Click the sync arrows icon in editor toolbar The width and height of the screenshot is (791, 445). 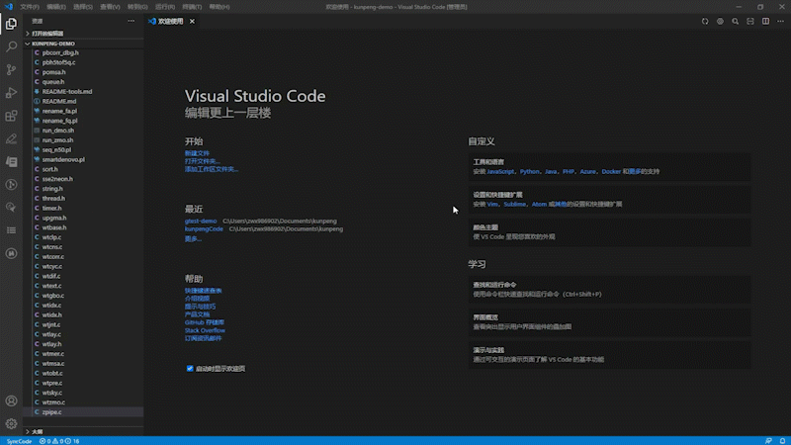pyautogui.click(x=705, y=21)
